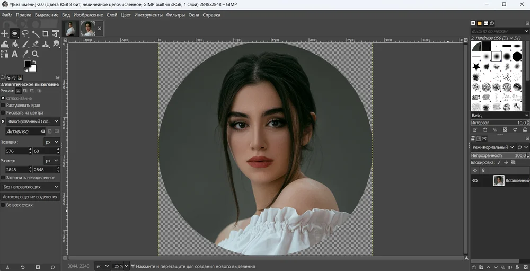Select the Clone stamp tool
This screenshot has height=271, width=530.
(x=45, y=43)
